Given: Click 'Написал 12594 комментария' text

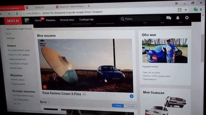Looking at the screenshot, I should coord(156,76).
